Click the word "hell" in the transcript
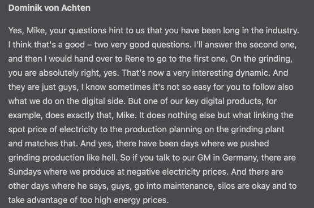The image size is (314, 208). point(110,158)
